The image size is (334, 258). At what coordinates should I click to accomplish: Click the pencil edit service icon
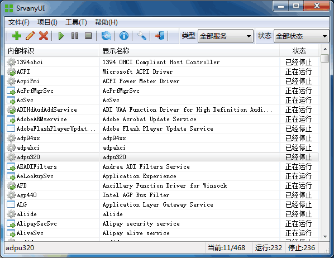pyautogui.click(x=30, y=36)
